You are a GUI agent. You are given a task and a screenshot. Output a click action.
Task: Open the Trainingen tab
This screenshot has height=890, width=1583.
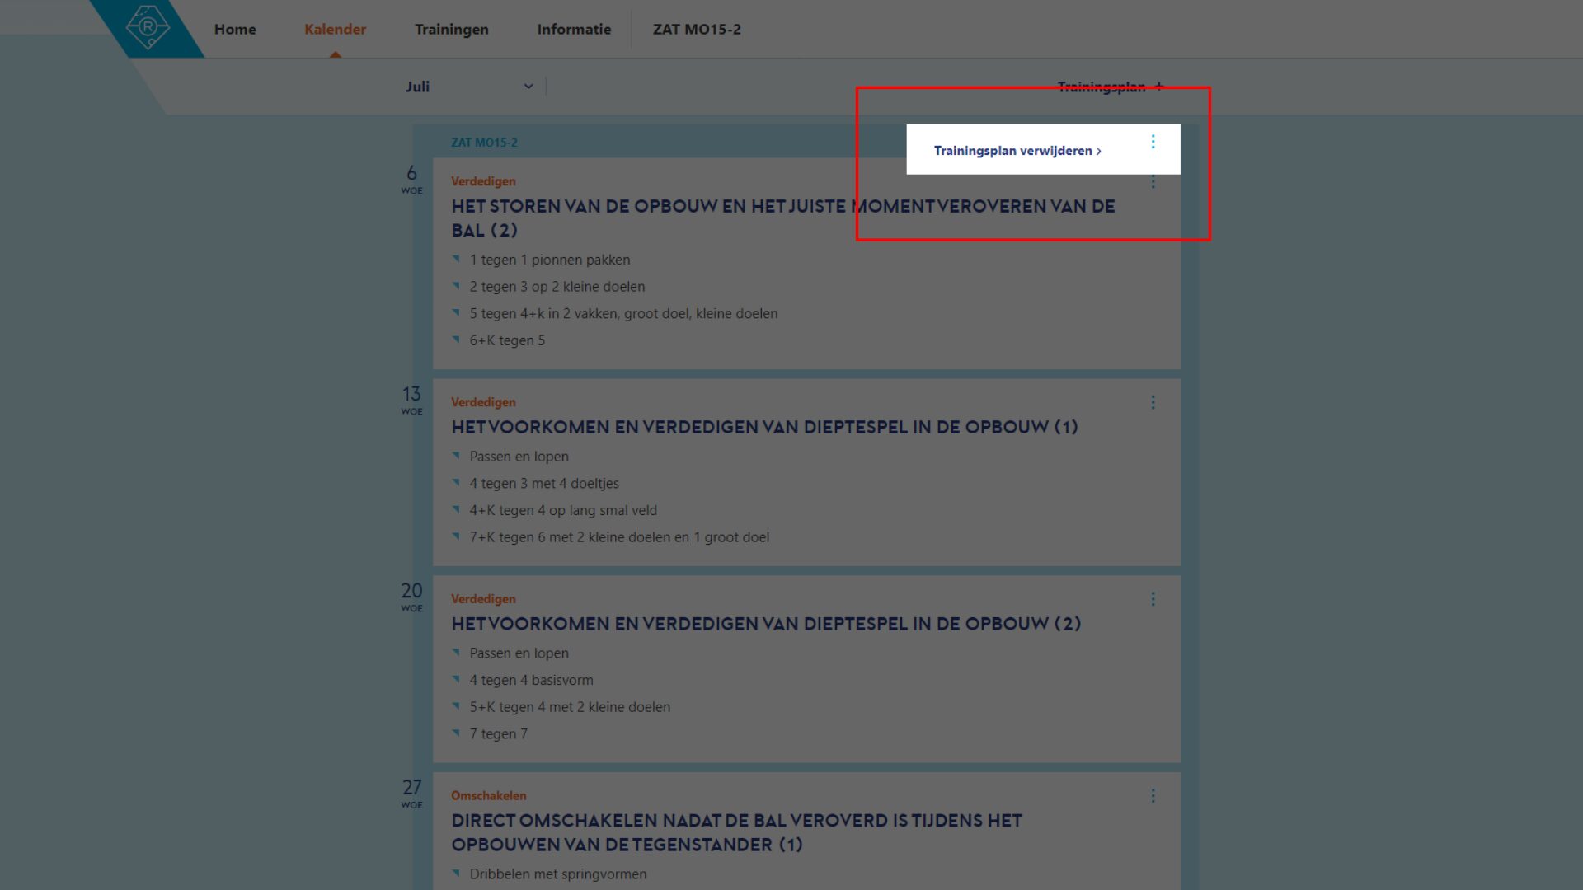point(451,30)
